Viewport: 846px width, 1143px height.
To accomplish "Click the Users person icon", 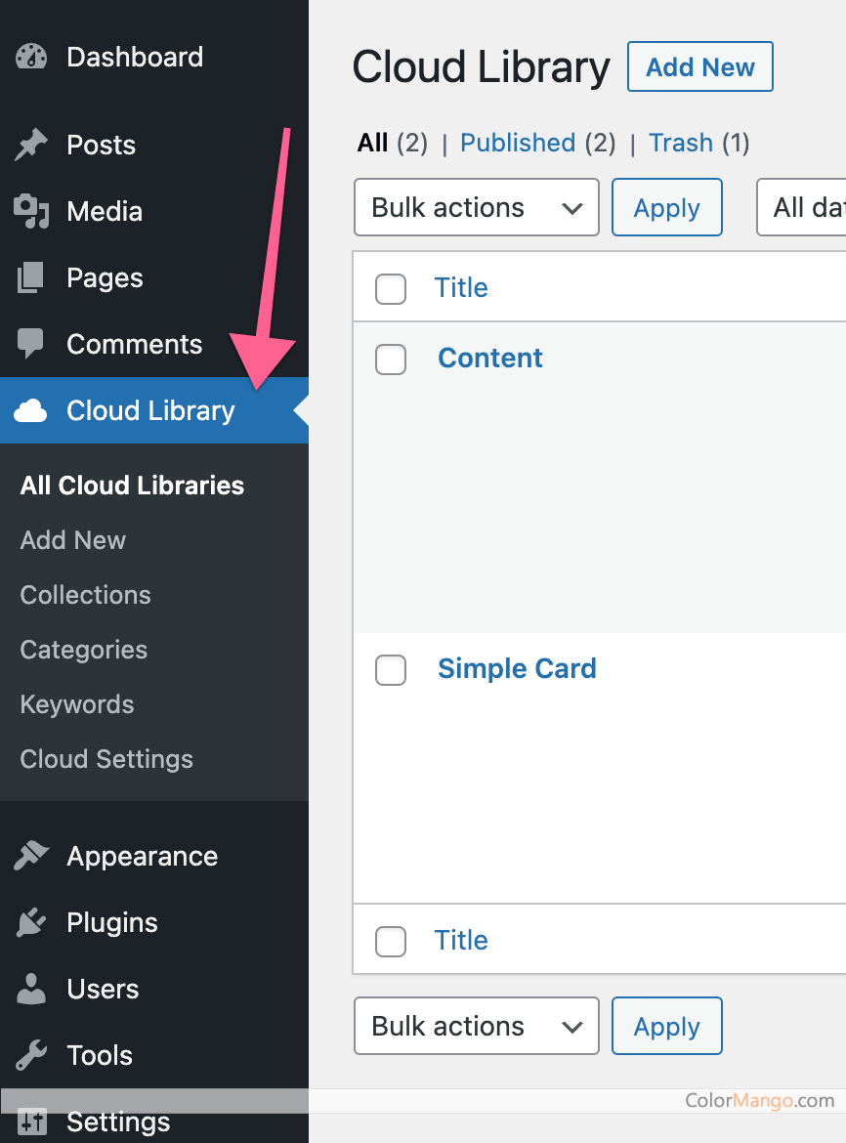I will 31,989.
